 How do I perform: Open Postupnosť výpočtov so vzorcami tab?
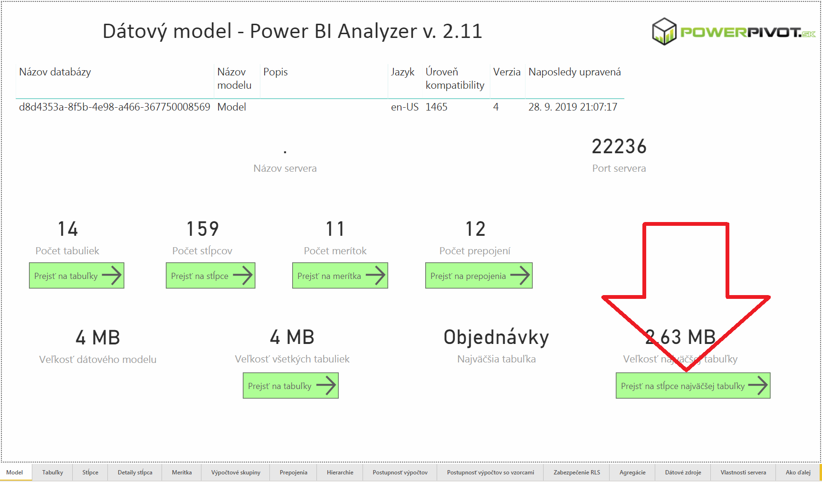[490, 473]
